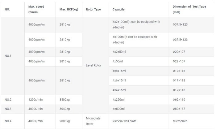216x130 pixels.
Task: Click the 4x2x50ml capacity cell
Action: click(x=119, y=52)
